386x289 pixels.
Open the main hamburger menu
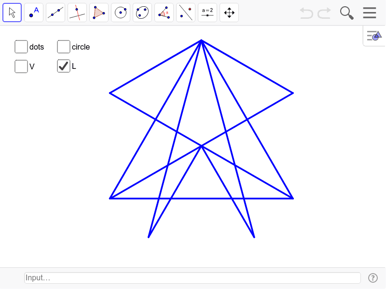pyautogui.click(x=369, y=13)
